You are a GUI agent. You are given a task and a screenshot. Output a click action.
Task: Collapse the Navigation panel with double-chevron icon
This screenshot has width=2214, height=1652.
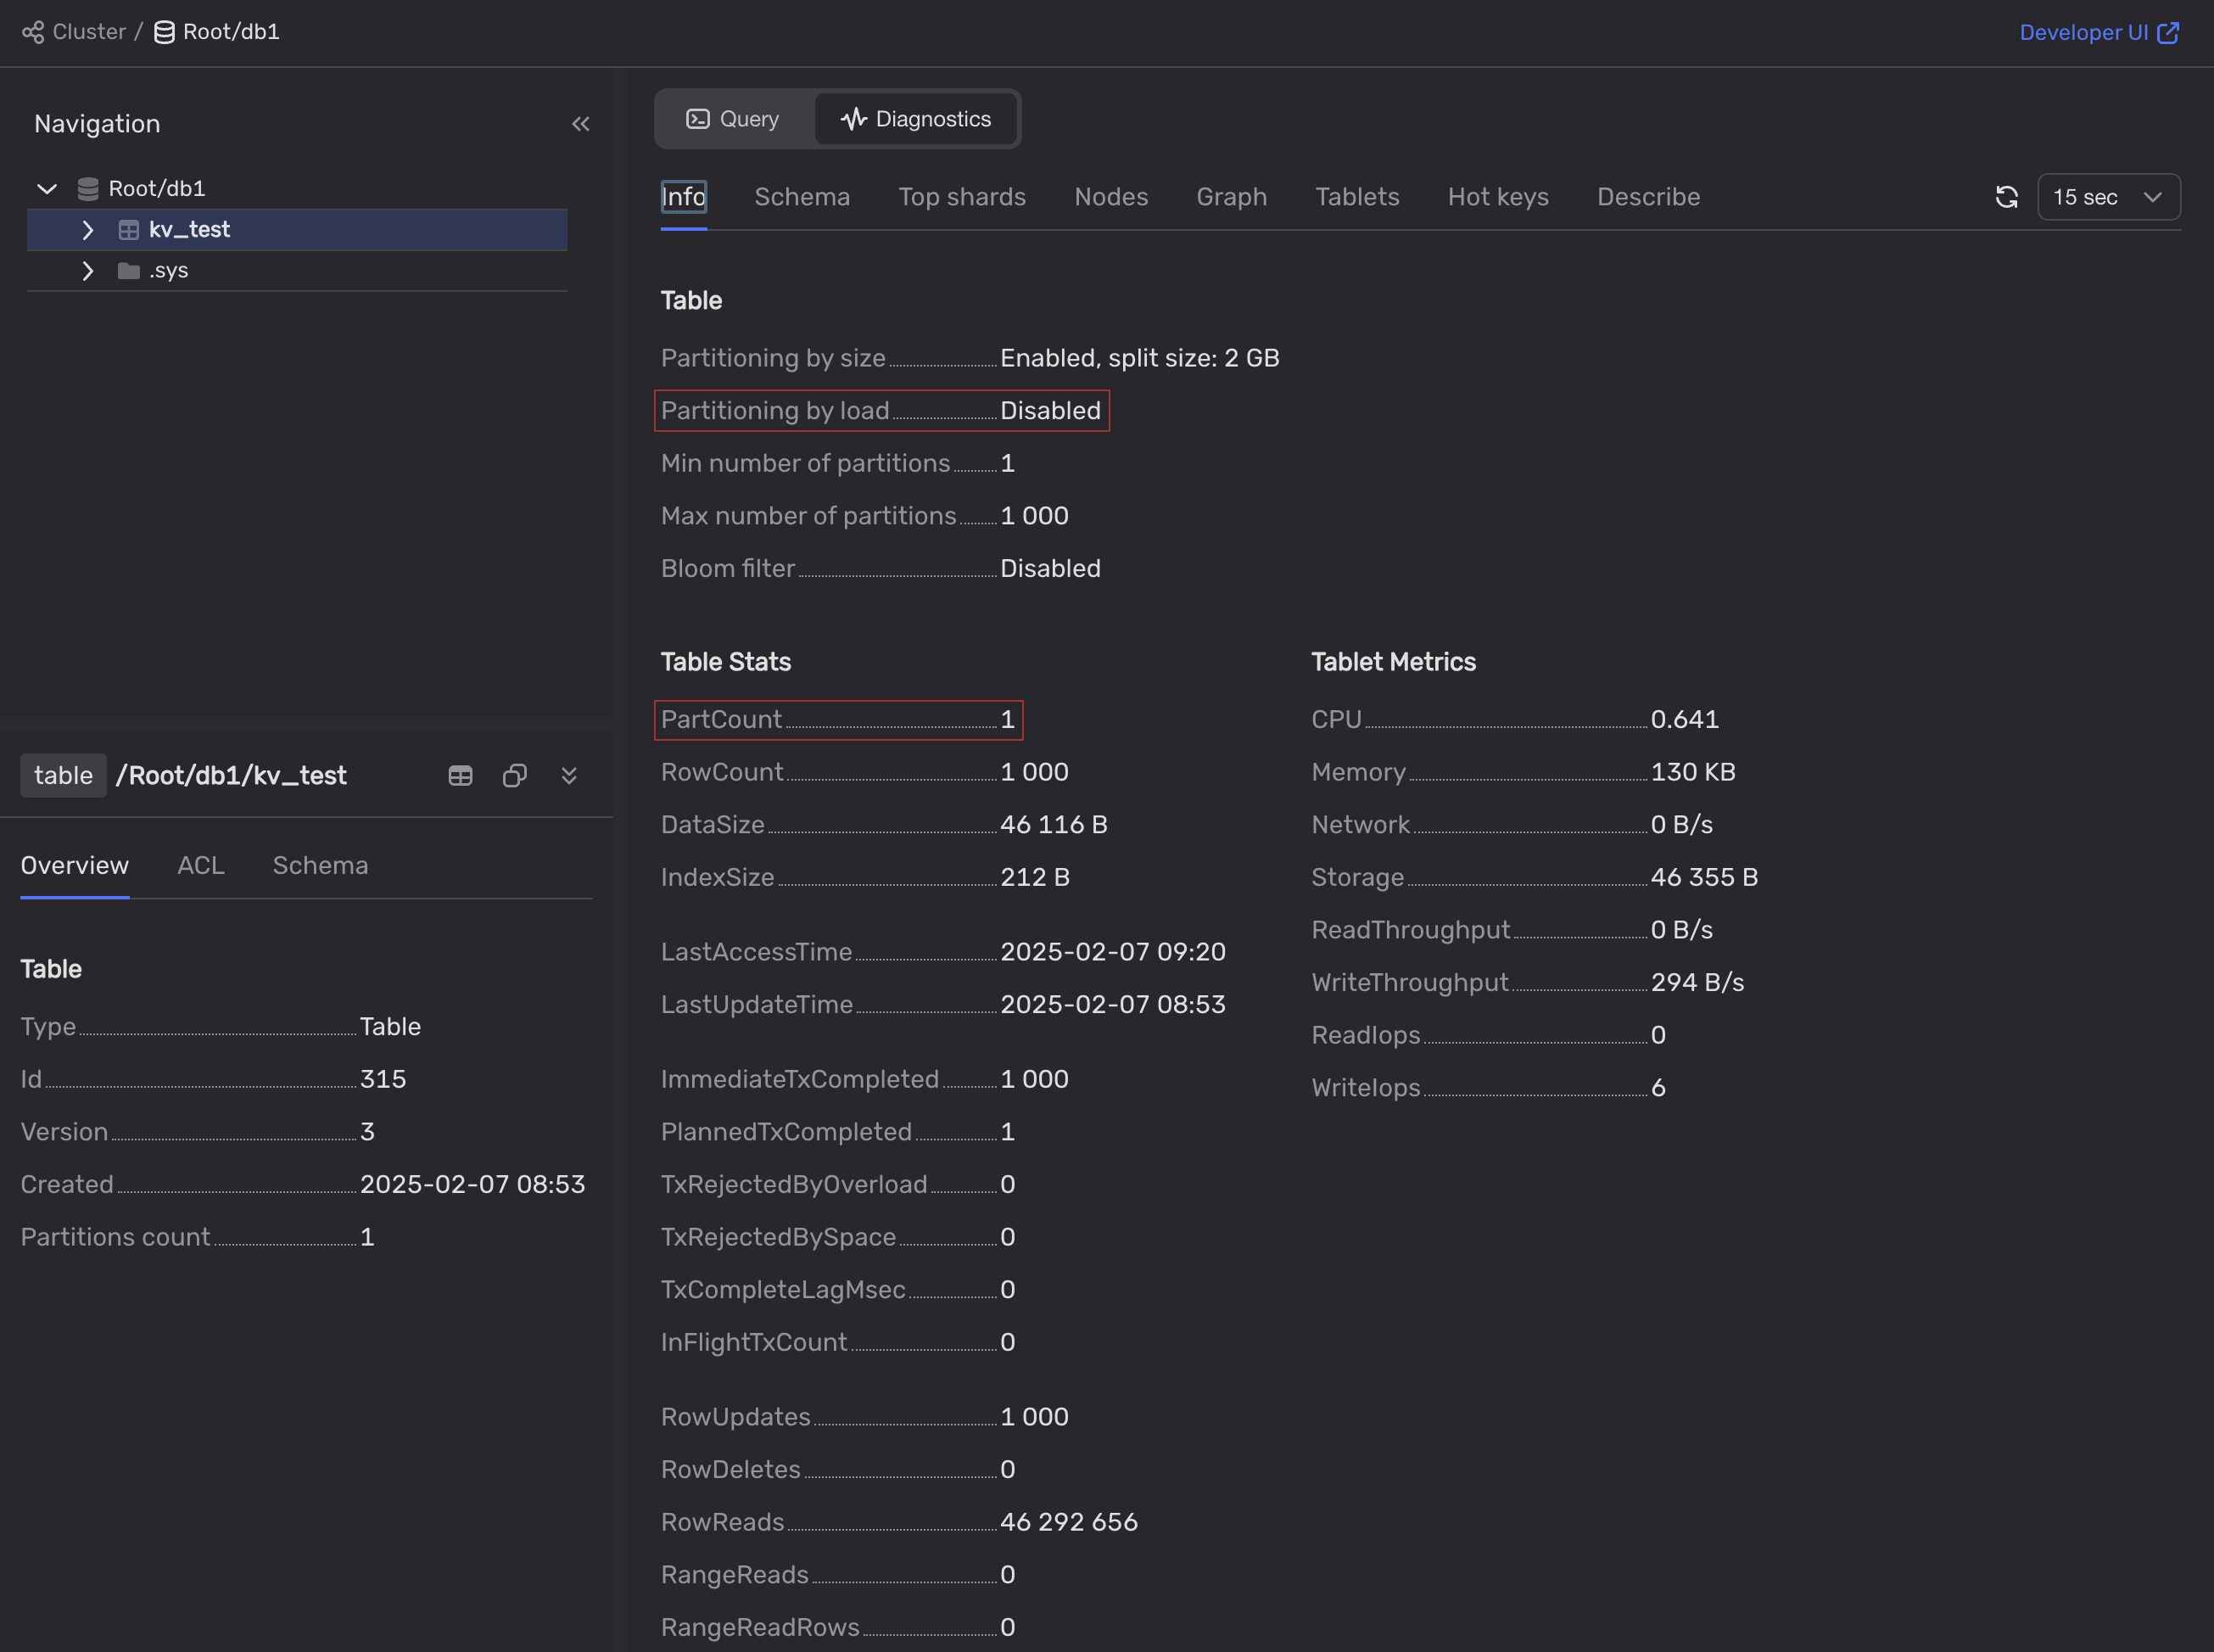pyautogui.click(x=581, y=124)
